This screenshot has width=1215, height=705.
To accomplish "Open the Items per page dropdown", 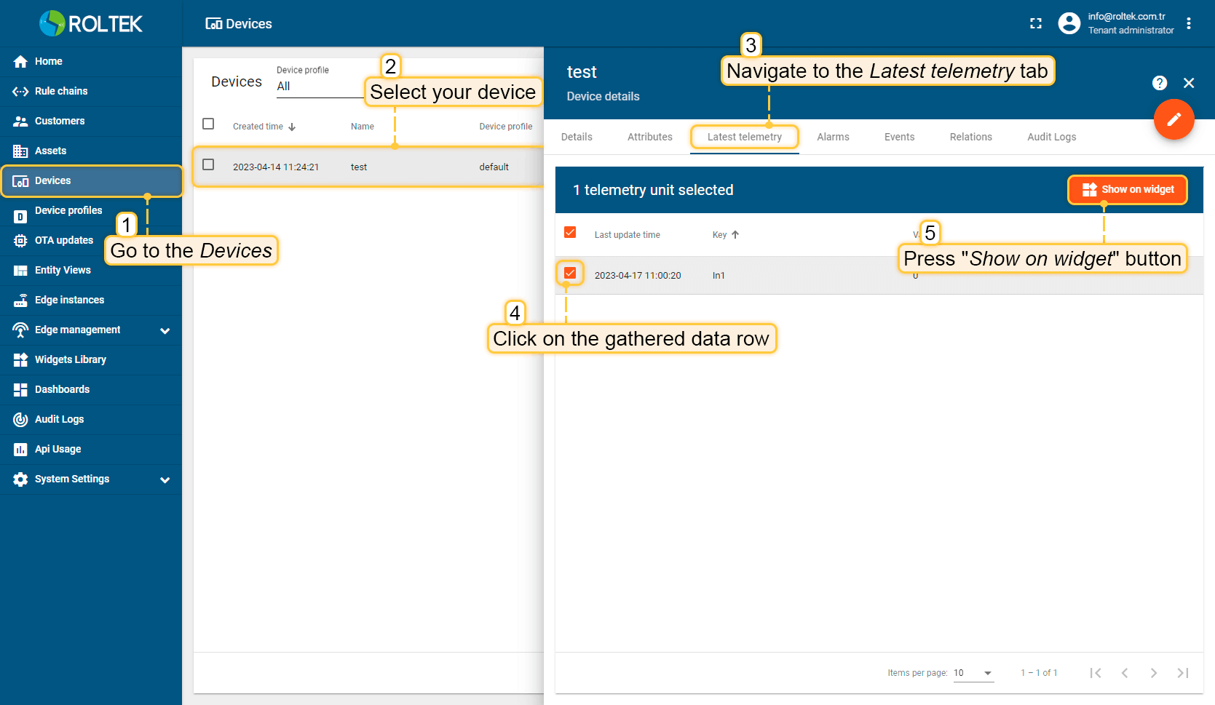I will [x=973, y=673].
